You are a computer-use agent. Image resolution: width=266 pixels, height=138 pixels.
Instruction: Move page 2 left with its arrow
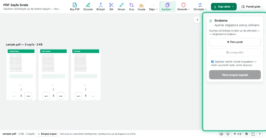pos(46,96)
